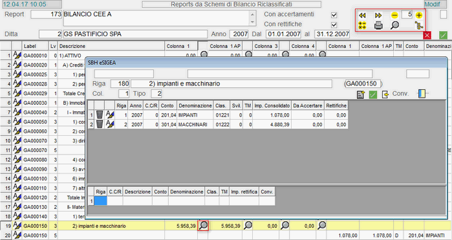Click edit icon on GA000100 row
The width and height of the screenshot is (452, 240).
tap(17, 179)
